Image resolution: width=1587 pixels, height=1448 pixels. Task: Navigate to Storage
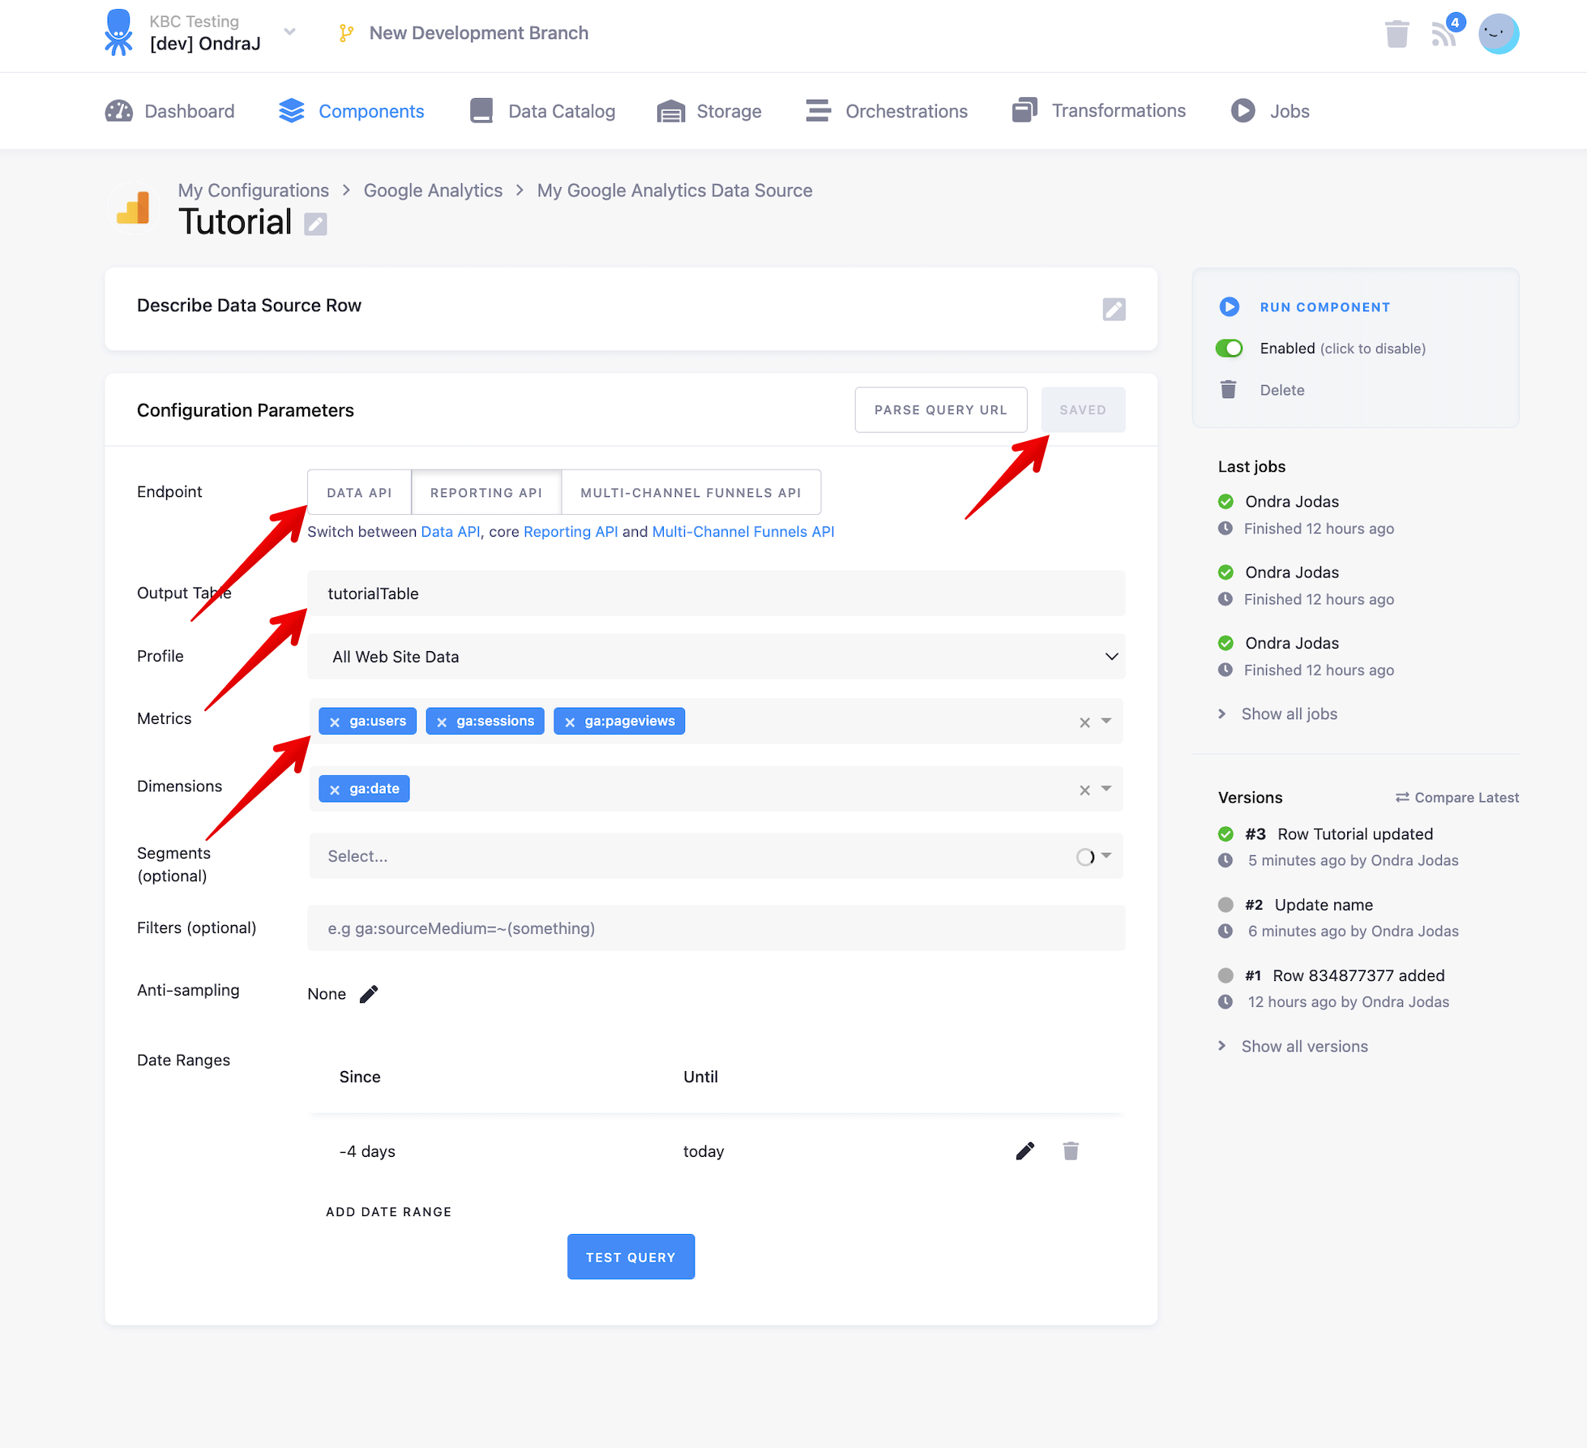pos(709,111)
